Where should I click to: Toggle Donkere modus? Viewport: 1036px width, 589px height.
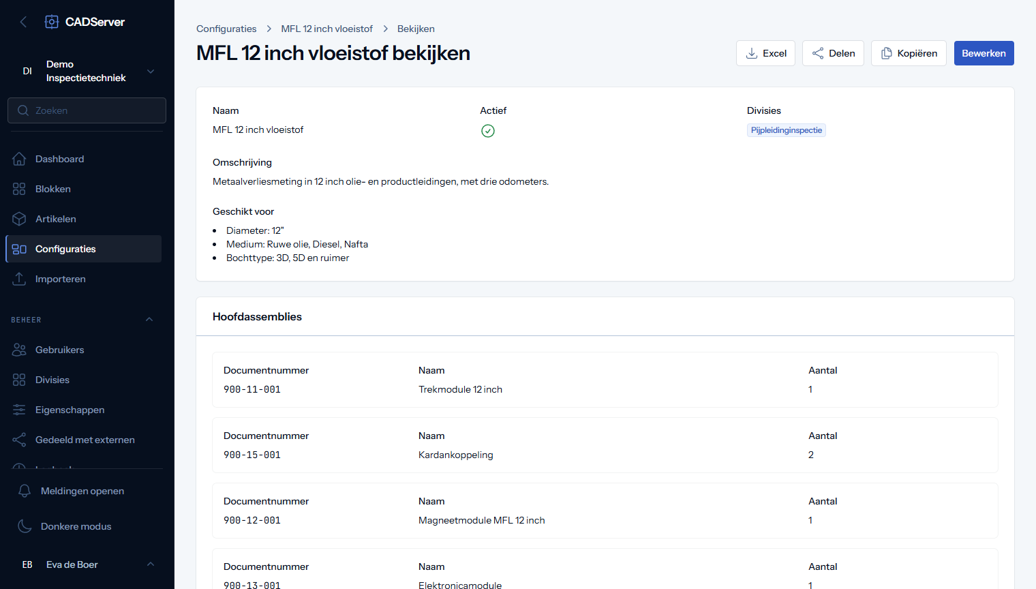[87, 526]
